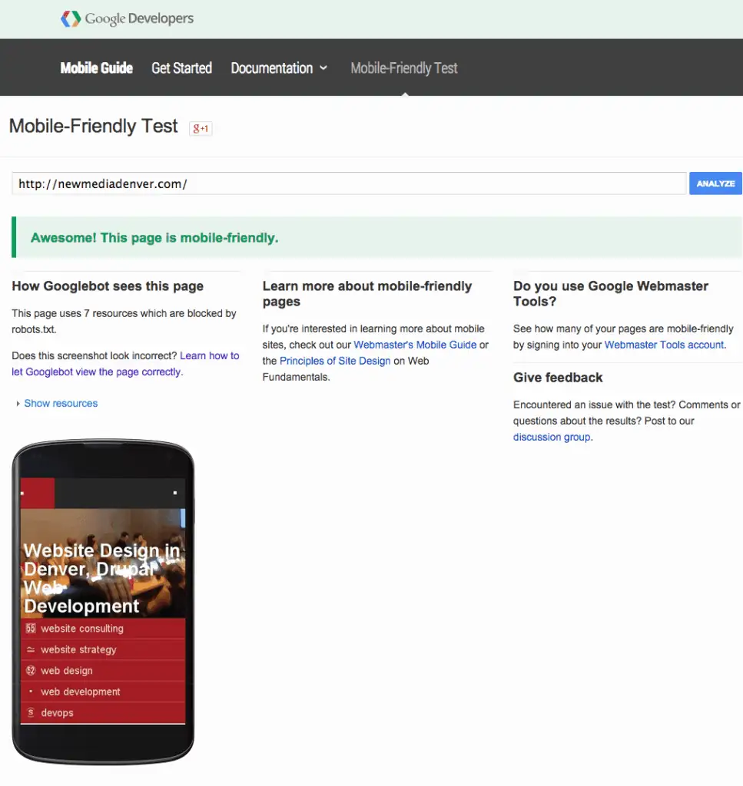Click the Mobile-Friendly Test page heading
Image resolution: width=743 pixels, height=786 pixels.
(93, 127)
